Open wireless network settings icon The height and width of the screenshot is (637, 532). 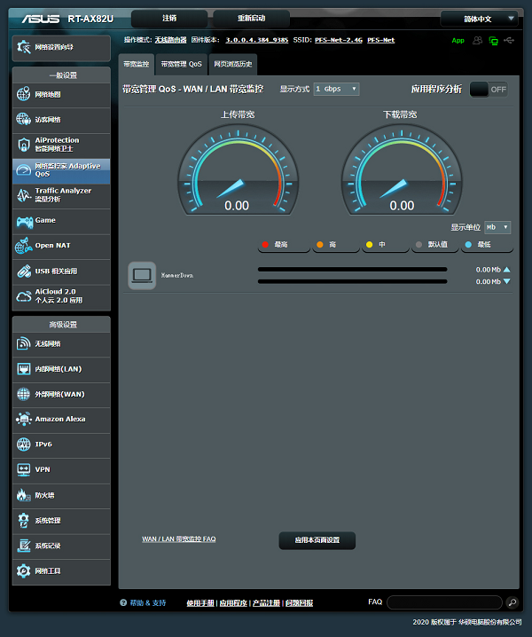pos(24,343)
